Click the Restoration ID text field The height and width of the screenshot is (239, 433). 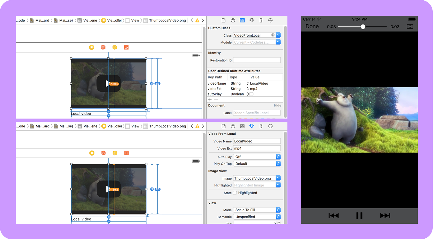[x=257, y=60]
